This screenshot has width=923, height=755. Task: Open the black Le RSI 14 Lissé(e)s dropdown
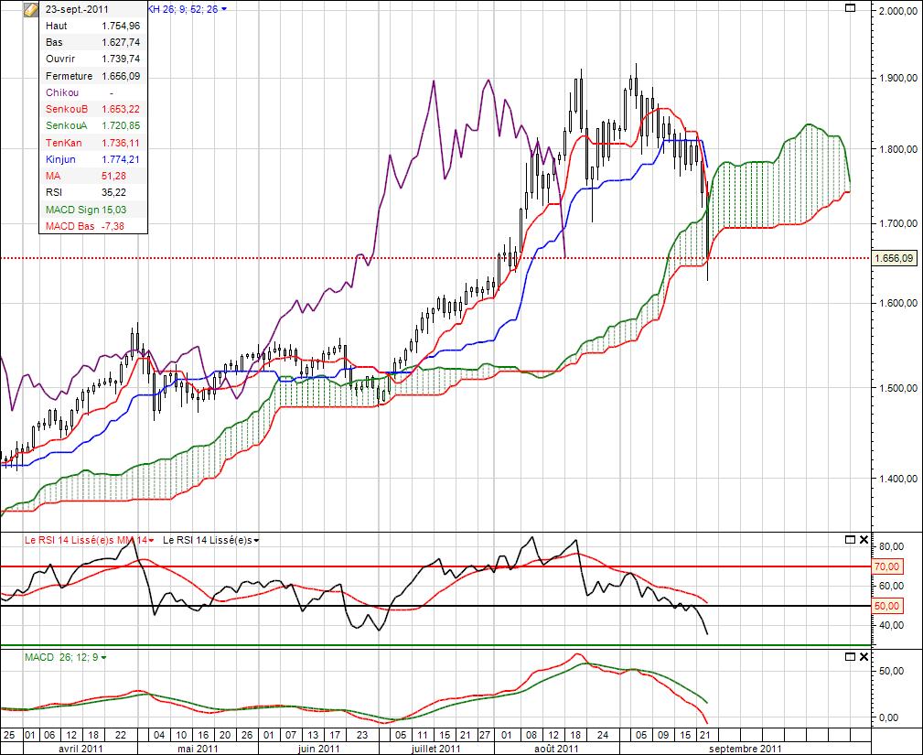[257, 541]
